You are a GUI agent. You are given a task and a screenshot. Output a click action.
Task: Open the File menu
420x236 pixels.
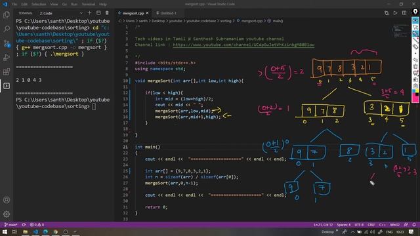(14, 4)
